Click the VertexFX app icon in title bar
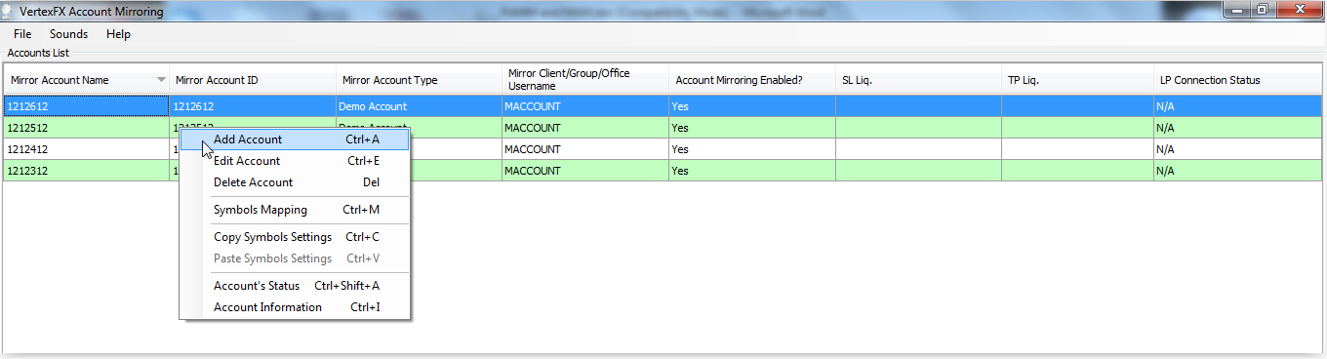This screenshot has width=1327, height=359. tap(9, 11)
